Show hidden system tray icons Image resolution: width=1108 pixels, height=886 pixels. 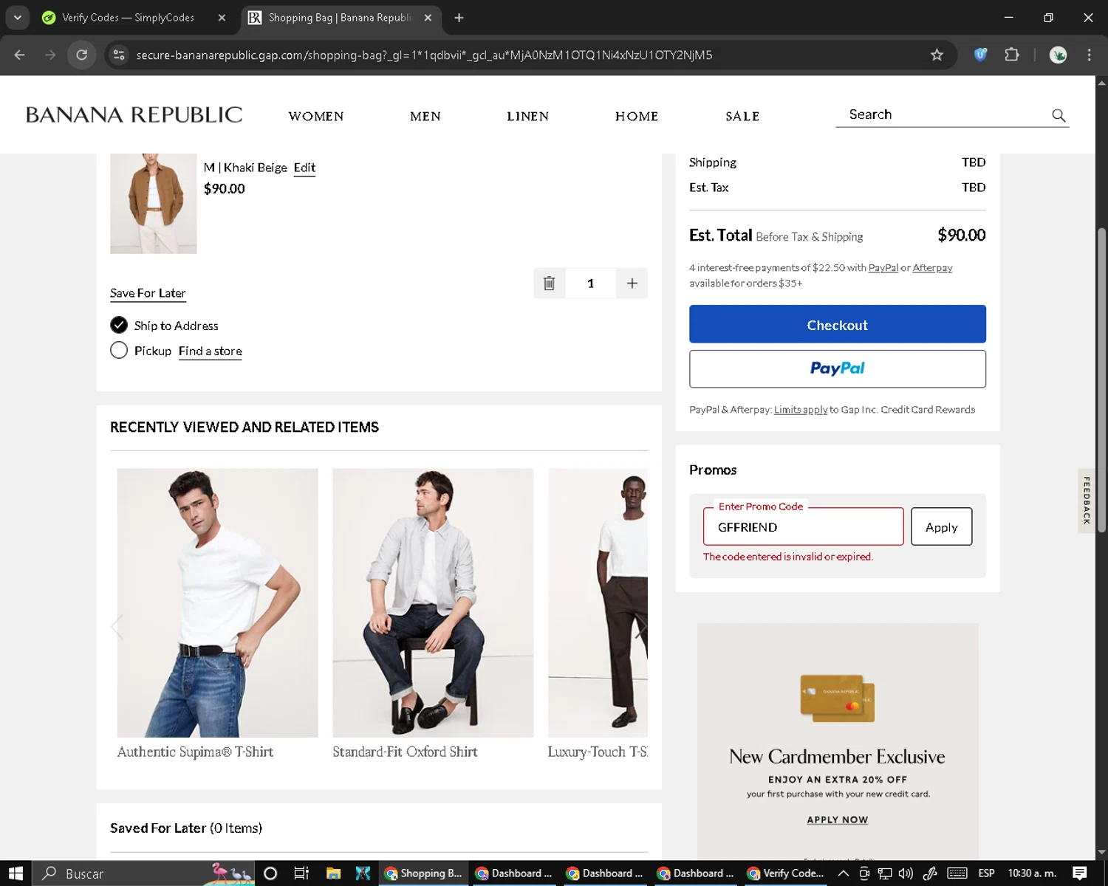coord(843,873)
